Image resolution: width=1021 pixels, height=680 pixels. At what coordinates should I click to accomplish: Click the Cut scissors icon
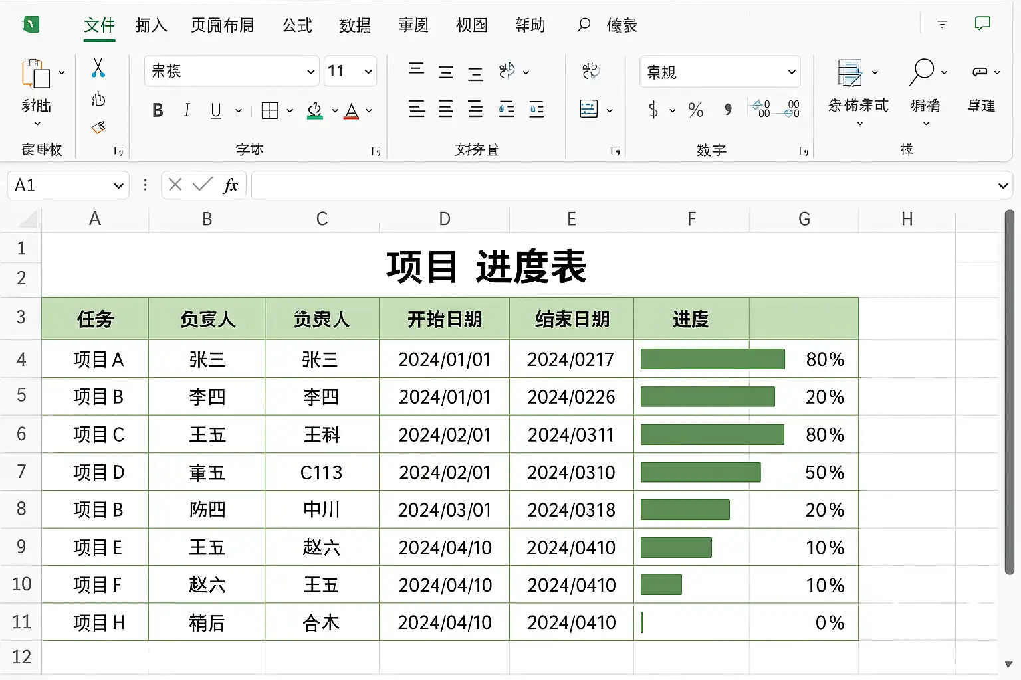point(98,68)
